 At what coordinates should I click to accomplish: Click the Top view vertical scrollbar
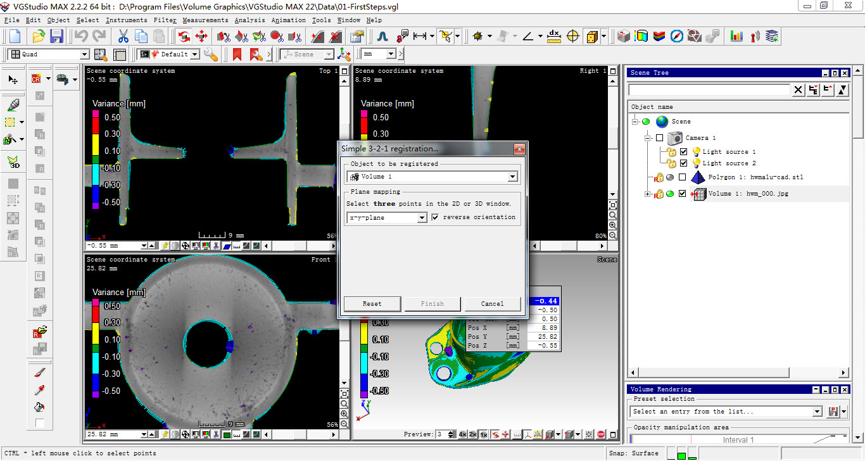pos(345,133)
